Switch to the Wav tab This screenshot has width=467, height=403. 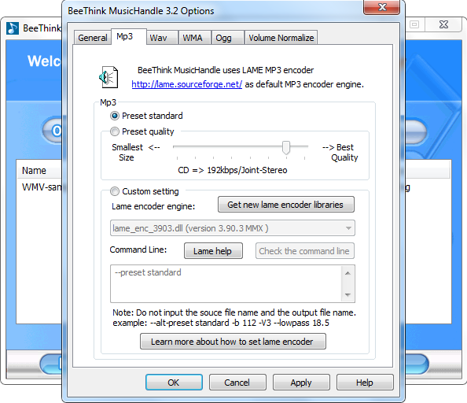162,38
